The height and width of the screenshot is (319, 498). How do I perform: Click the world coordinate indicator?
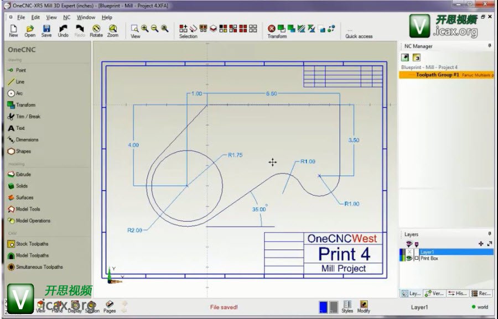coord(480,307)
